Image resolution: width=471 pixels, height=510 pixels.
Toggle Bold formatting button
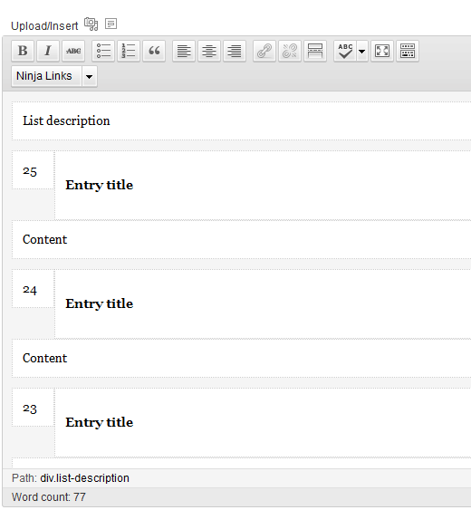click(23, 51)
